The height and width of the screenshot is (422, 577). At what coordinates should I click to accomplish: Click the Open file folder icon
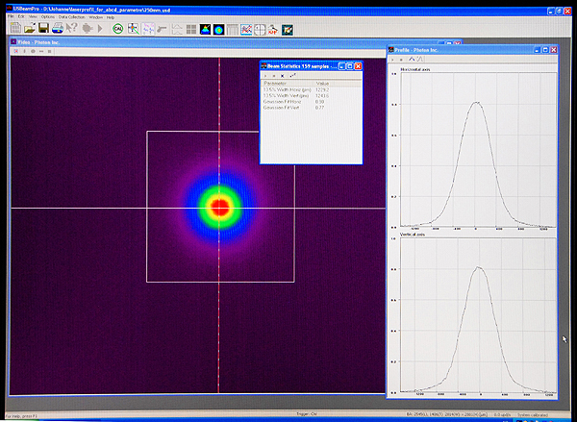click(31, 30)
